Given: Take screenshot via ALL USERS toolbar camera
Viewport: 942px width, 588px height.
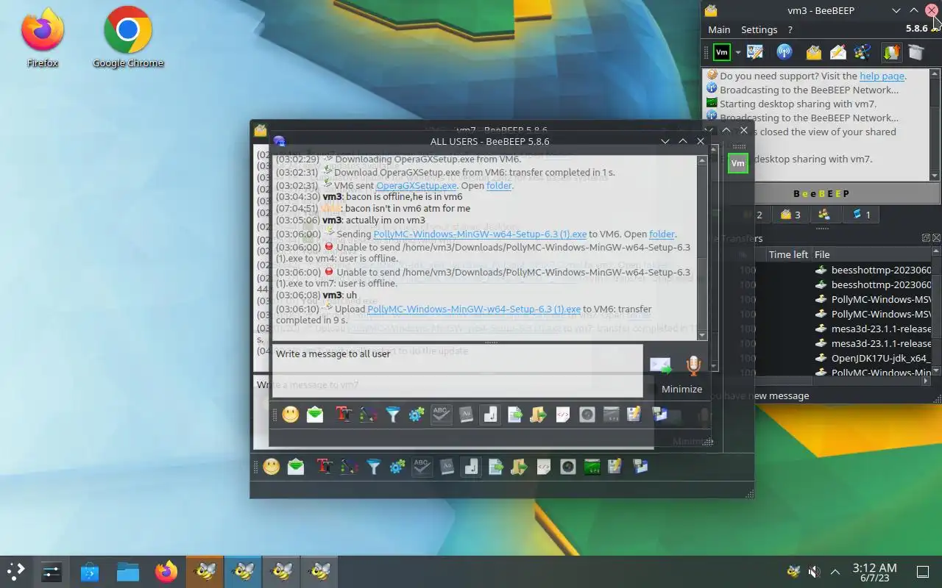Looking at the screenshot, I should 587,415.
